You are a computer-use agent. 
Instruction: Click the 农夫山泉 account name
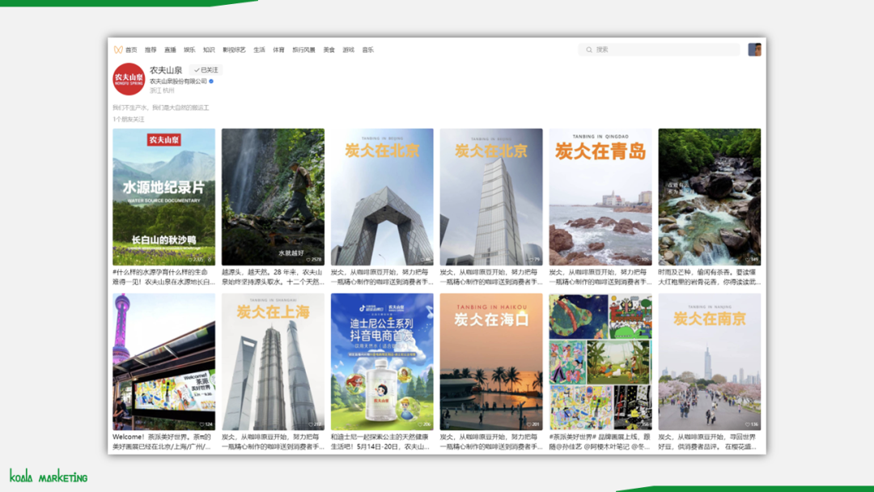(x=166, y=70)
